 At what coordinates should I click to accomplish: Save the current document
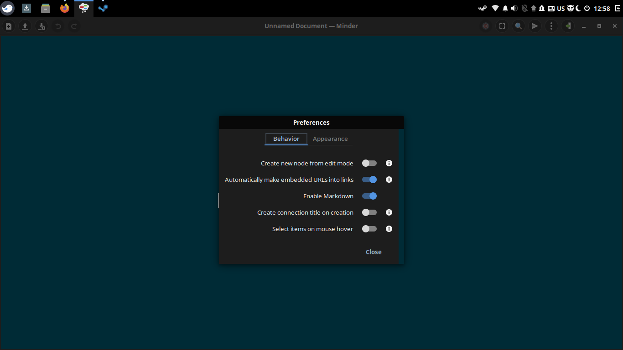(42, 26)
